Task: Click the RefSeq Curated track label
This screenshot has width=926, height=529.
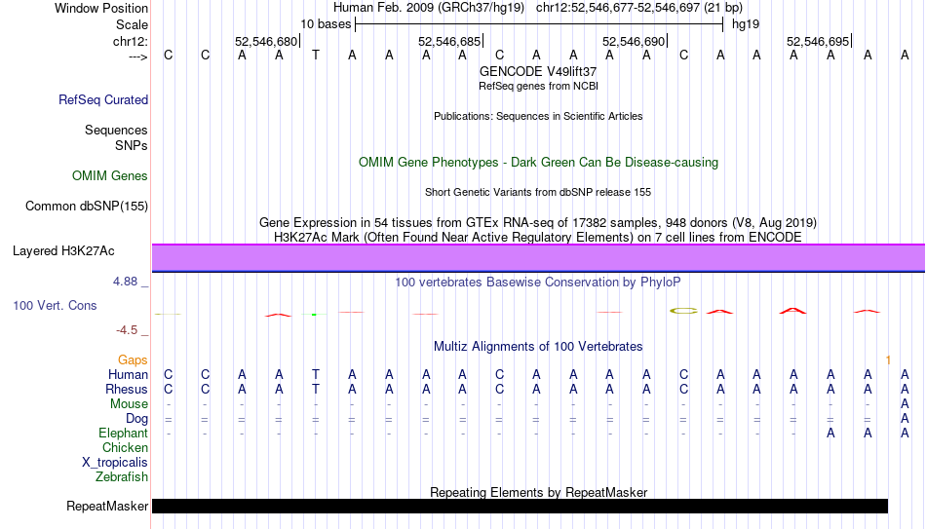Action: click(102, 99)
